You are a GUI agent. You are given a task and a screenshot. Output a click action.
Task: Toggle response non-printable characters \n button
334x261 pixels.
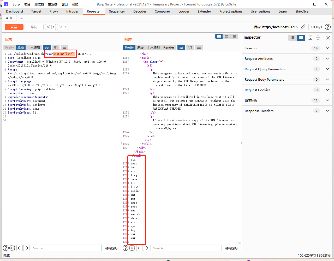point(190,47)
